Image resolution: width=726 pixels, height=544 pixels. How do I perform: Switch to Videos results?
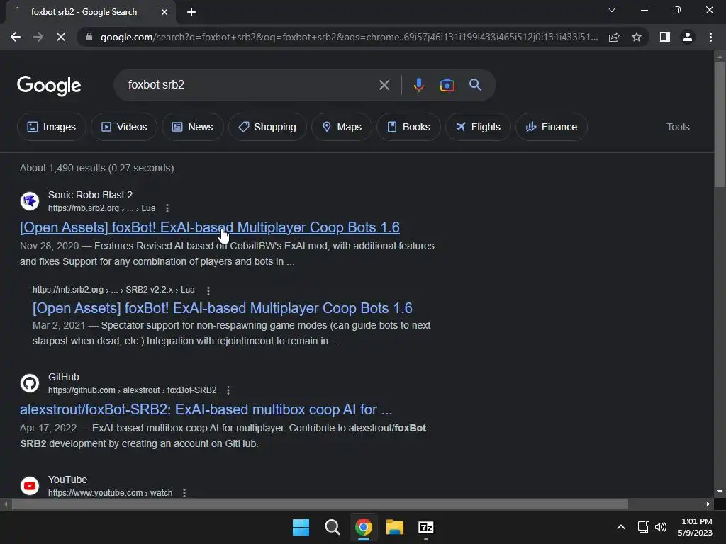coord(124,127)
